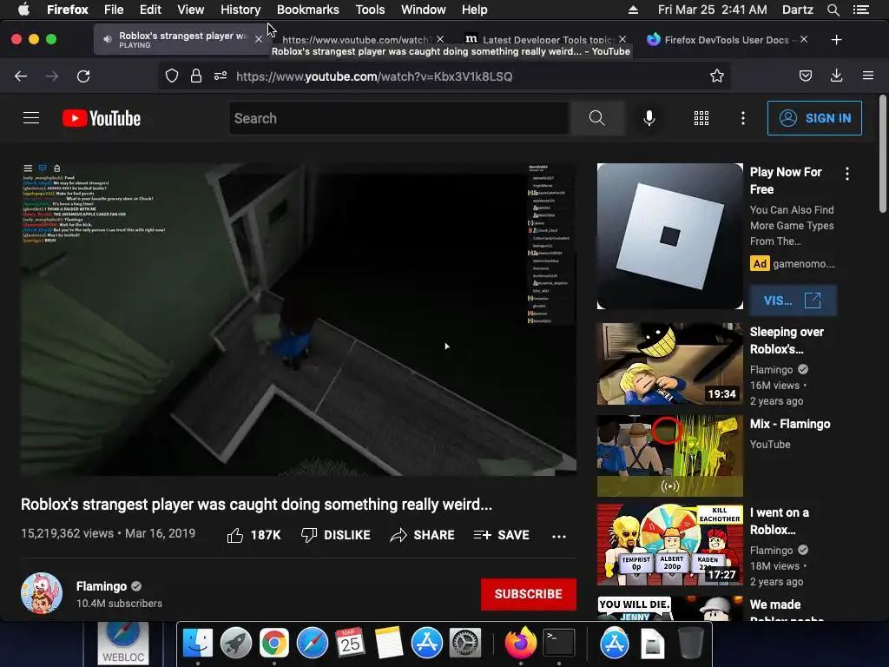Open Terminal from the Dock

pyautogui.click(x=559, y=643)
